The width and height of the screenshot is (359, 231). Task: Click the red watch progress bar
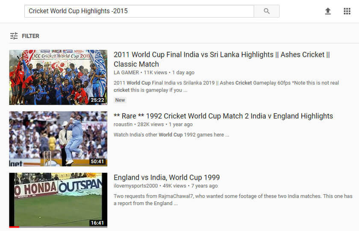[x=14, y=227]
